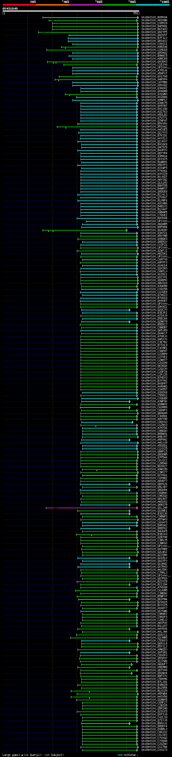The height and width of the screenshot is (757, 172).
Task: Select label UniRef100_B6IPN4
Action: [154, 599]
